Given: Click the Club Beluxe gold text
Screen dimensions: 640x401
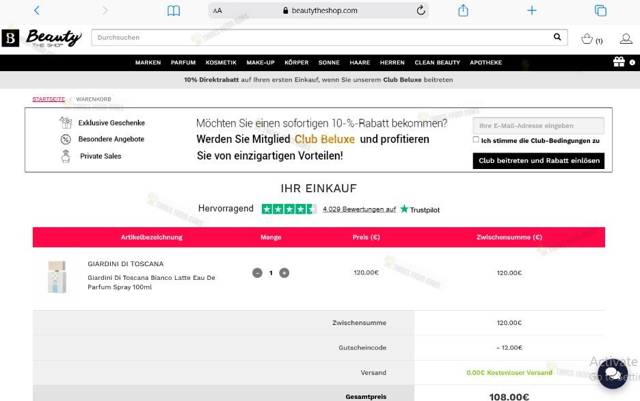Looking at the screenshot, I should click(x=325, y=139).
